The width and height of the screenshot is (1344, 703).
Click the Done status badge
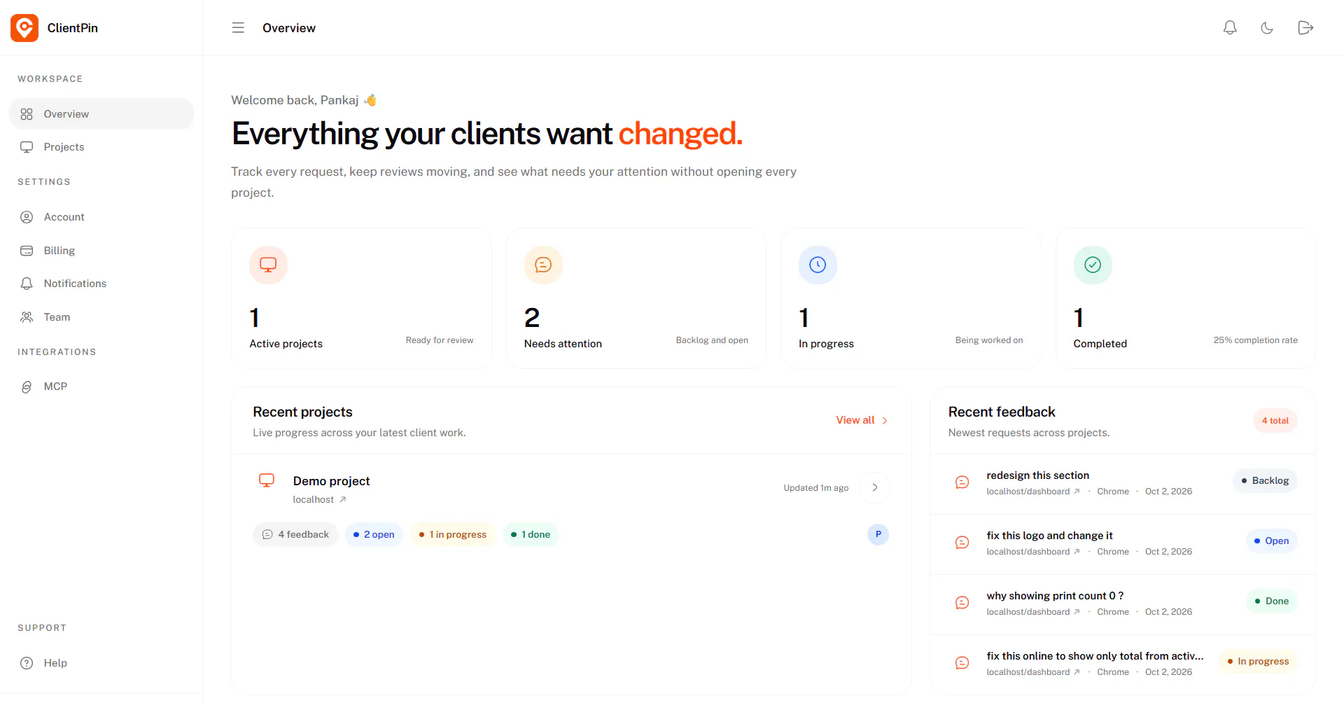(x=1271, y=601)
